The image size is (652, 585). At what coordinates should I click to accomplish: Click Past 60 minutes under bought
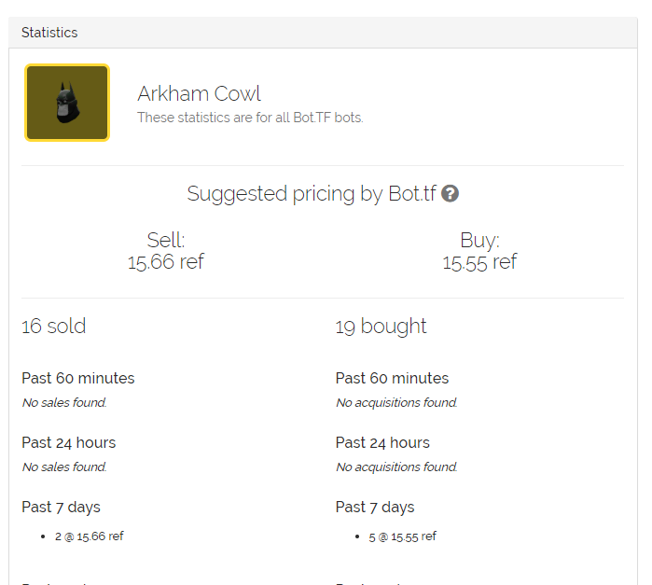coord(392,378)
